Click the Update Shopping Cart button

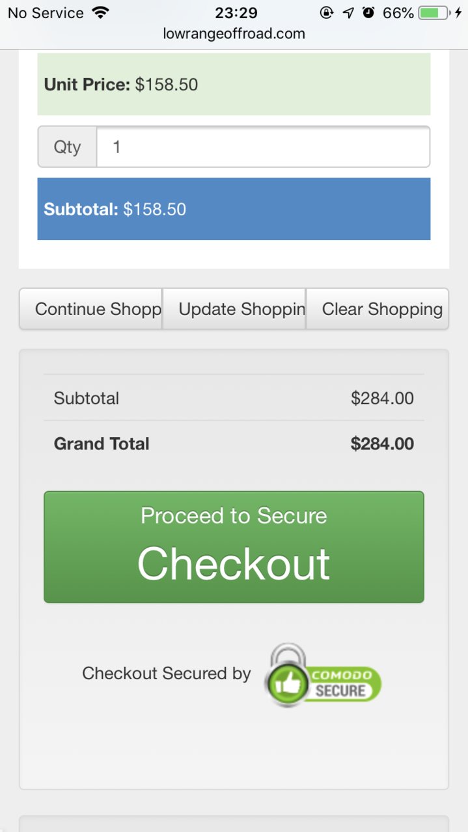[234, 309]
